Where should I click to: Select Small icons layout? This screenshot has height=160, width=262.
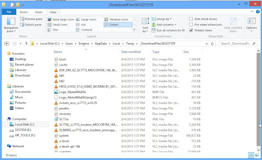57,25
